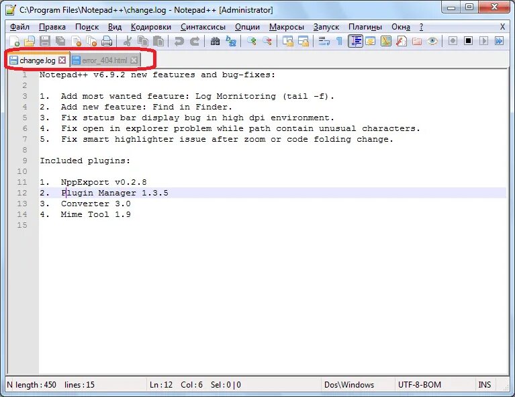The image size is (515, 397).
Task: Click the Folder as Workspace icon
Action: (417, 42)
